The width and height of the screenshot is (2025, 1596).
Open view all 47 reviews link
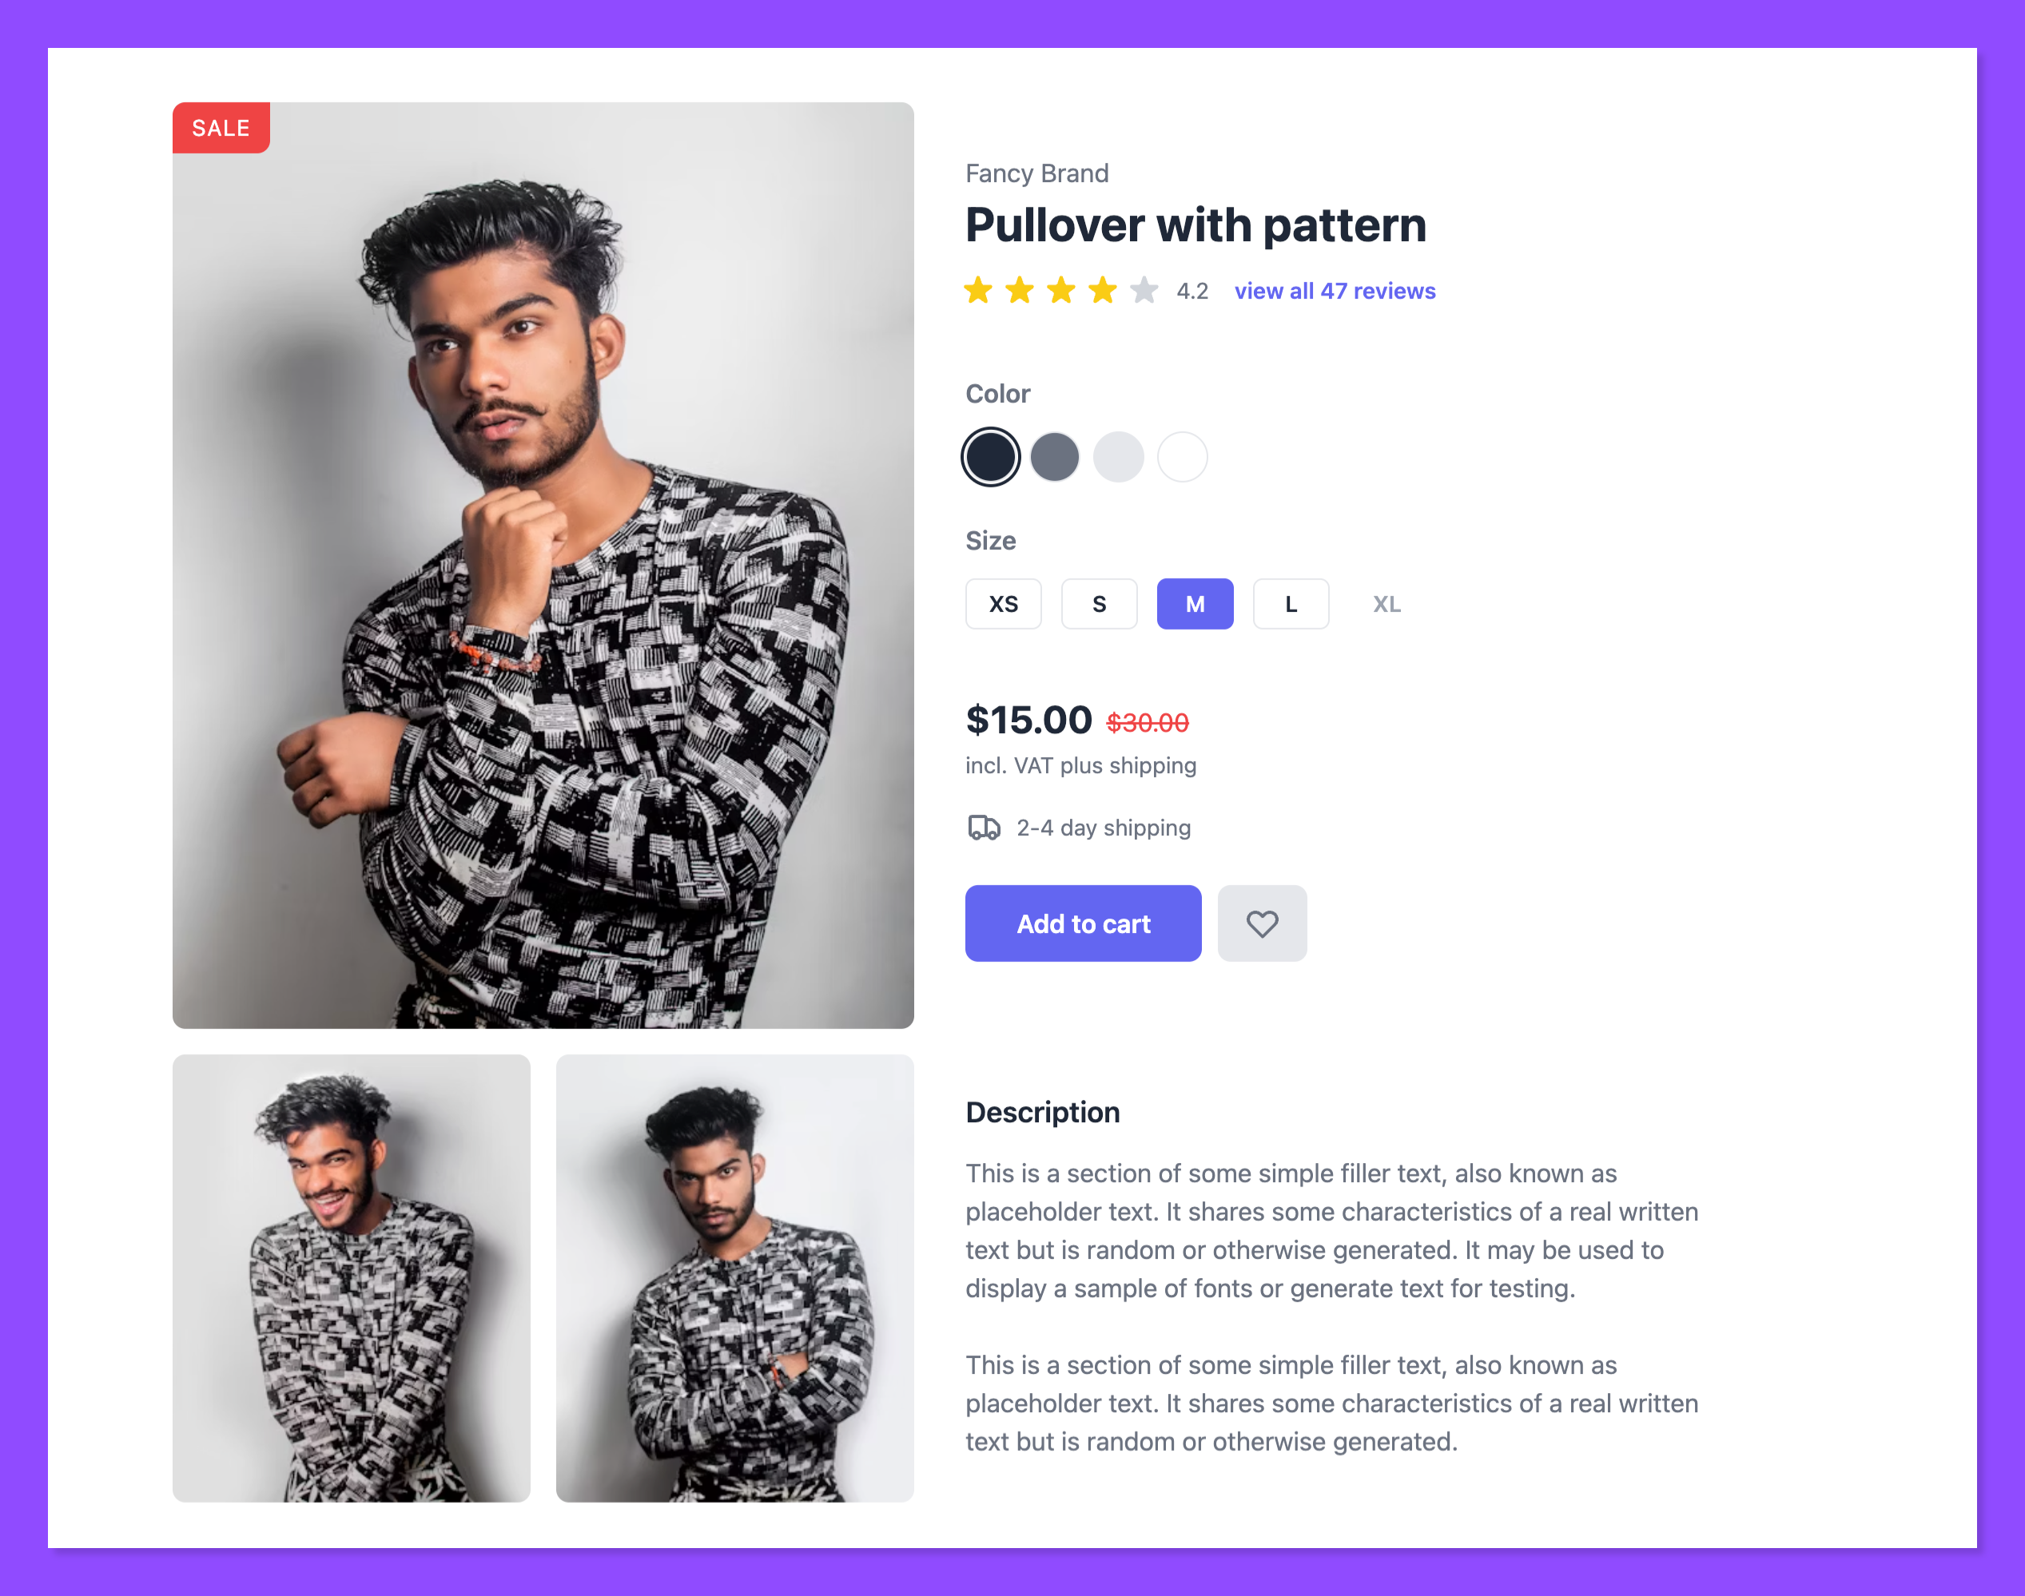pyautogui.click(x=1335, y=291)
